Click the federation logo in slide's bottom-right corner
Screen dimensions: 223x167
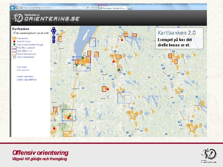tap(209, 156)
